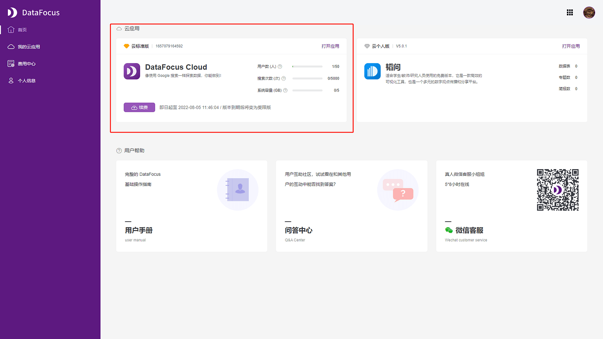The image size is (603, 339).
Task: Click the cloud icon beside 我的云应用
Action: pyautogui.click(x=11, y=47)
